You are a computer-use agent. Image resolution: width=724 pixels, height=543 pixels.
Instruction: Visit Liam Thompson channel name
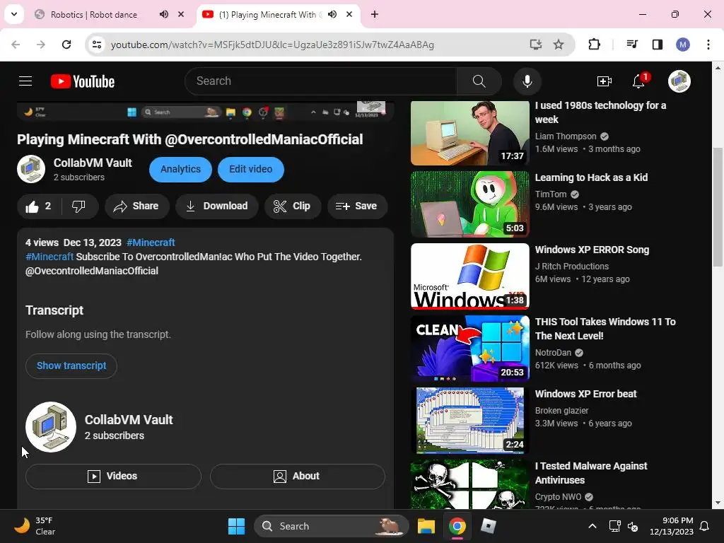566,136
